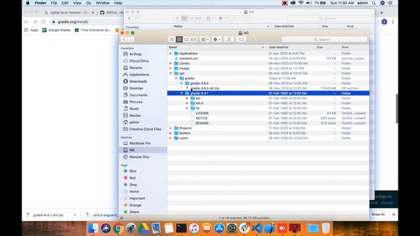This screenshot has height=236, width=420.
Task: Expand the lib folder
Action: (187, 108)
